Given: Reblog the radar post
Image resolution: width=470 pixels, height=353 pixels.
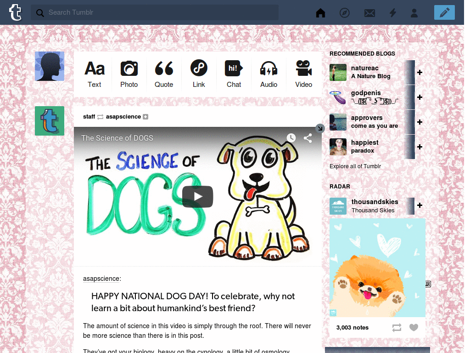Looking at the screenshot, I should click(397, 327).
